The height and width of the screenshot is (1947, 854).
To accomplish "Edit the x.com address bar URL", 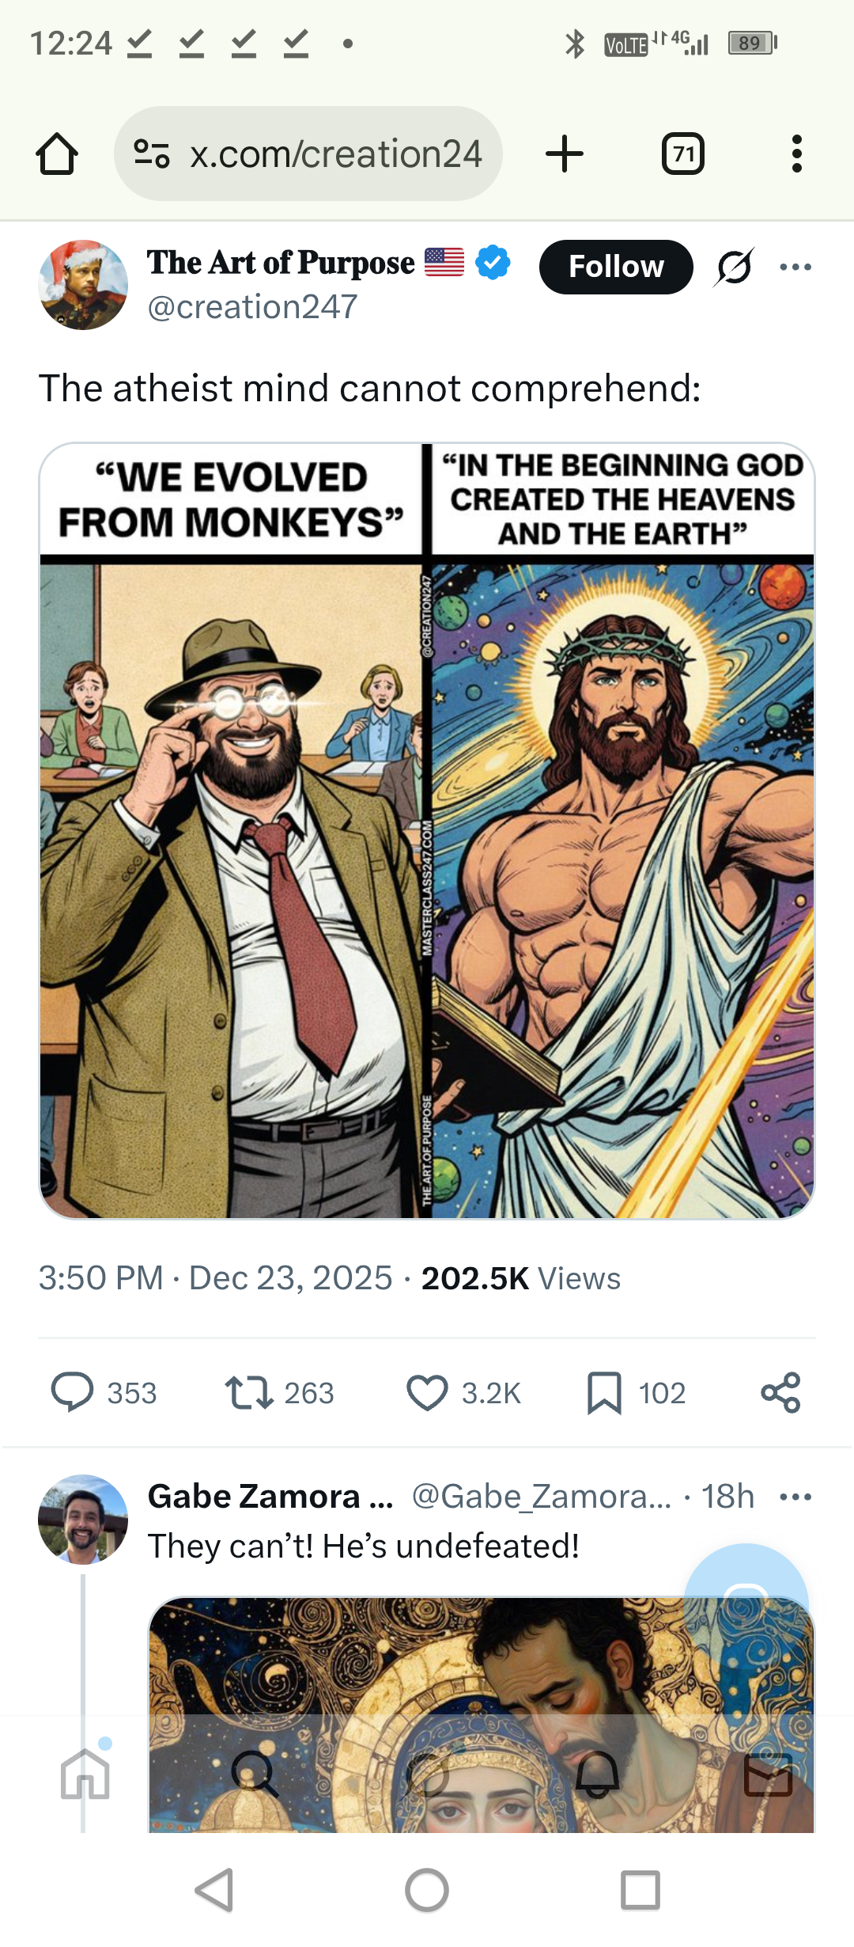I will tap(335, 154).
